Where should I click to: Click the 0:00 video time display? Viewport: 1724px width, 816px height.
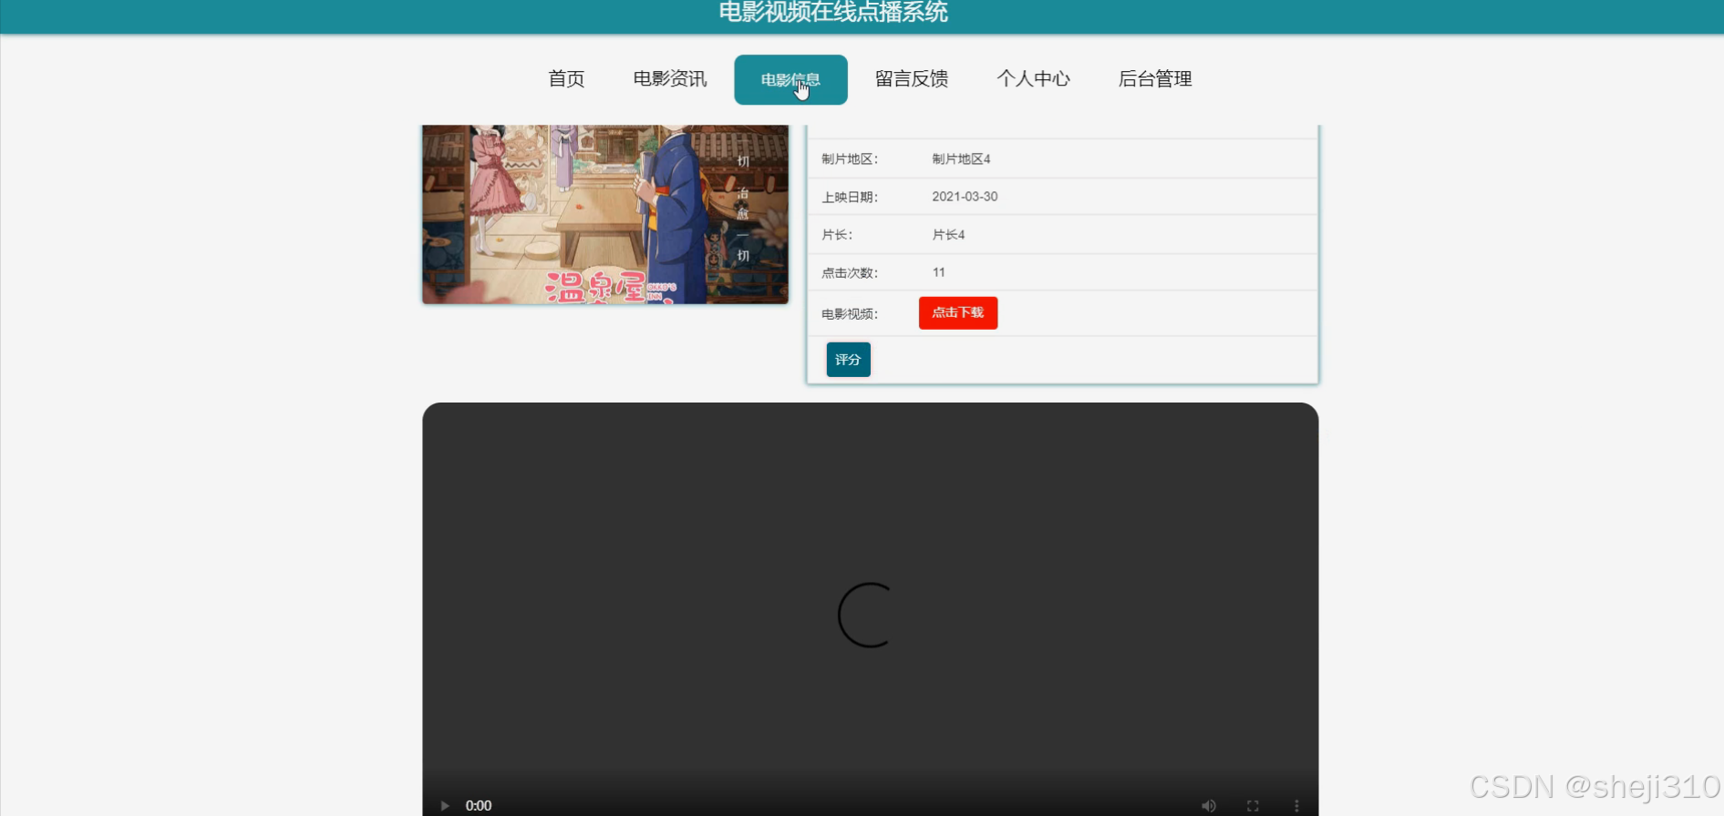coord(479,805)
